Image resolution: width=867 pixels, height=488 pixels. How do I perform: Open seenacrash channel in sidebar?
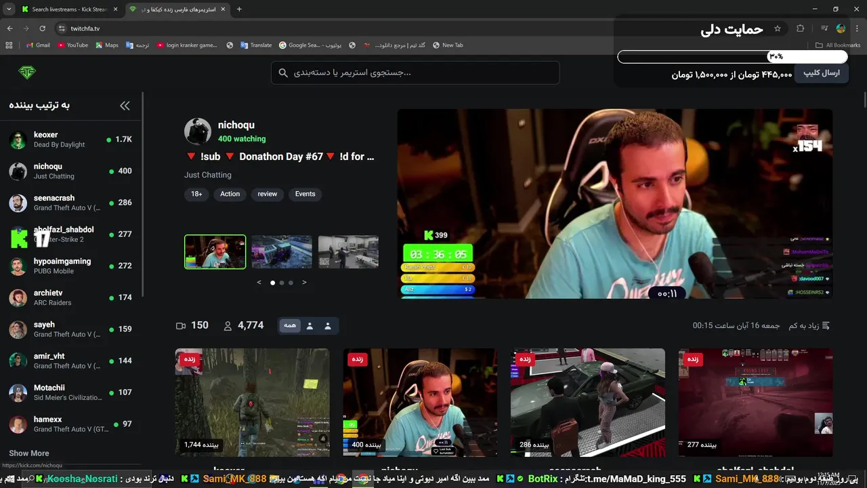pos(71,203)
